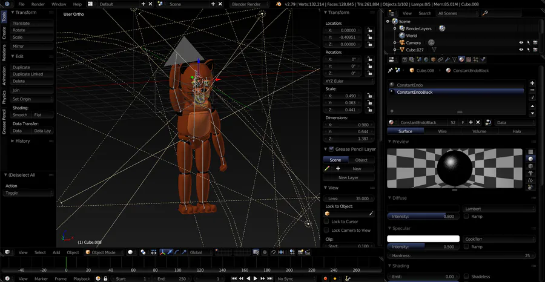The image size is (545, 282).
Task: Jump to the last frame in timeline
Action: tap(269, 278)
